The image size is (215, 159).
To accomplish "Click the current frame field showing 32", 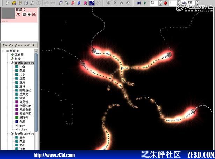I will coord(154,3).
